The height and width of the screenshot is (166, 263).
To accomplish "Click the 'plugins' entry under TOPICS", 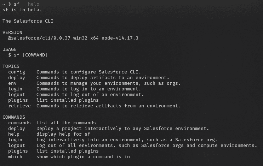I will point(18,100).
